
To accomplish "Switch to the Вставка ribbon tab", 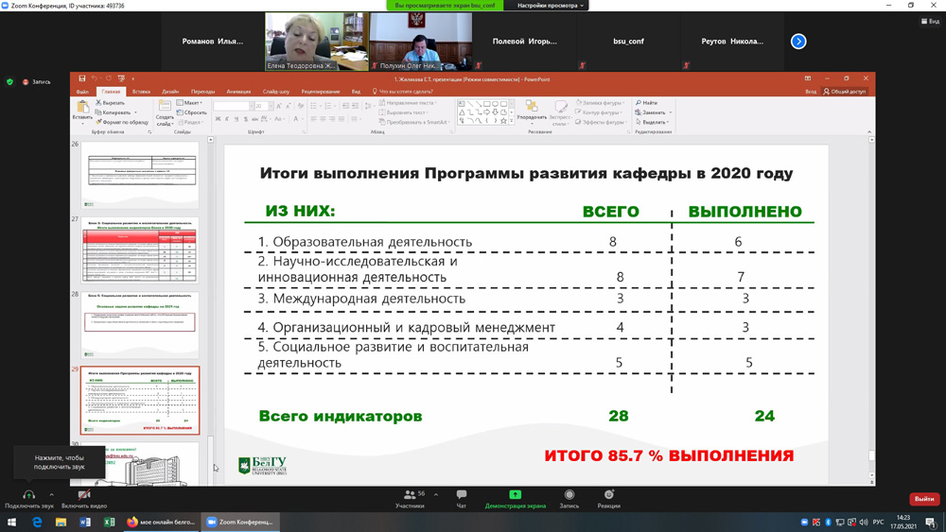I will (141, 92).
